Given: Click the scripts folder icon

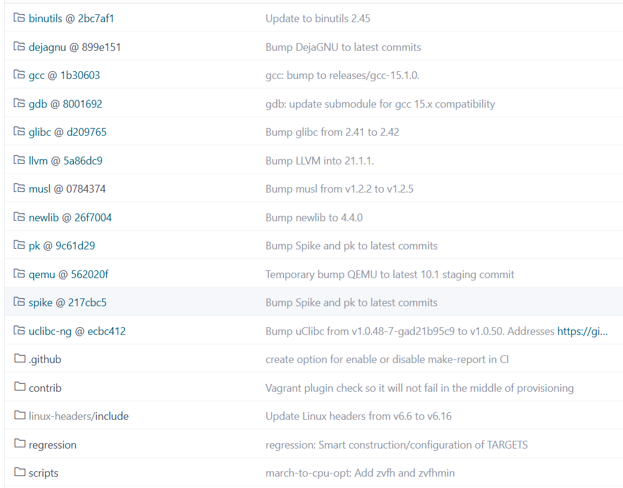Looking at the screenshot, I should click(20, 472).
